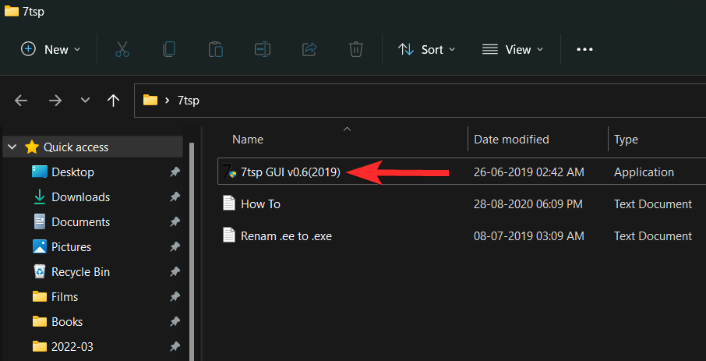Collapse the Quick access tree
This screenshot has width=706, height=361.
click(13, 147)
